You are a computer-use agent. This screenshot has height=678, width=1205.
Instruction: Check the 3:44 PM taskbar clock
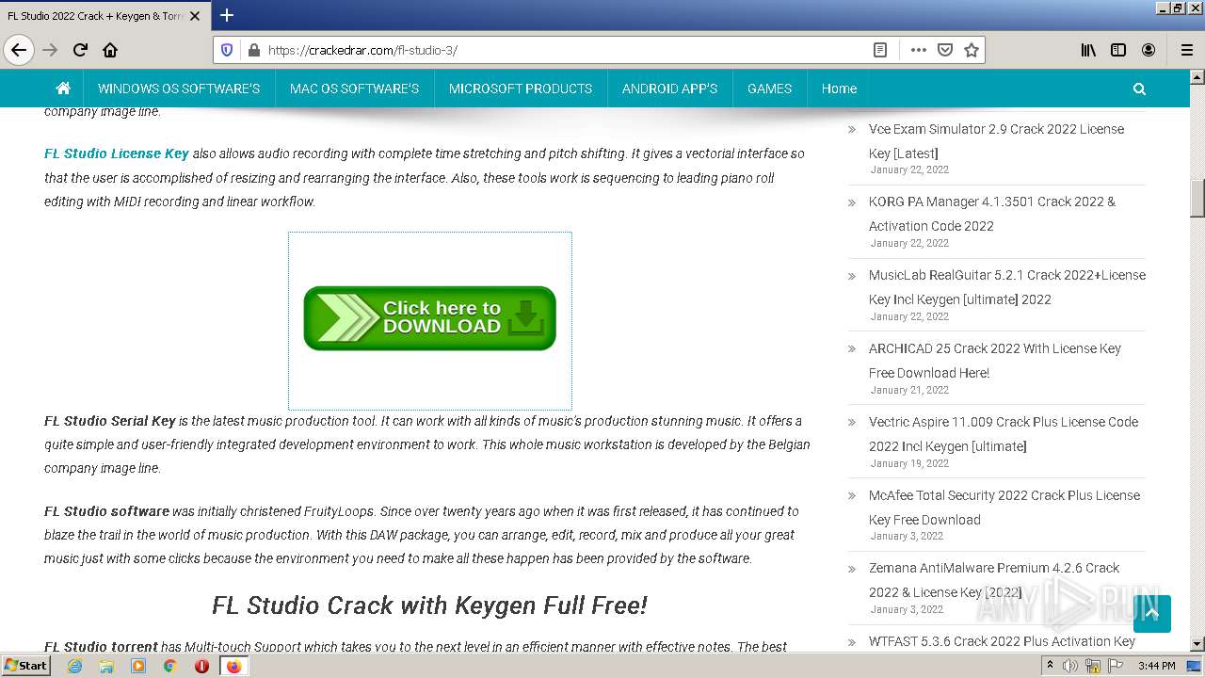(1156, 666)
